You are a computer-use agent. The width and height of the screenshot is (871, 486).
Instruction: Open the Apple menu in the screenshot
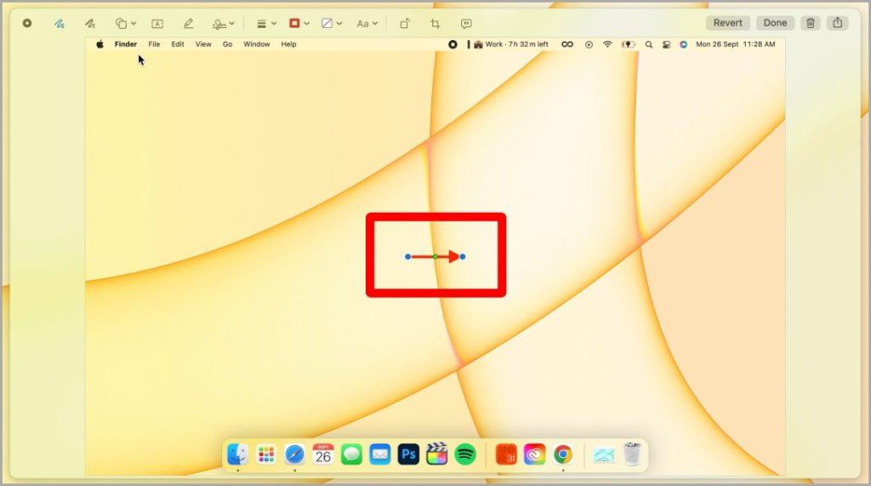tap(100, 44)
